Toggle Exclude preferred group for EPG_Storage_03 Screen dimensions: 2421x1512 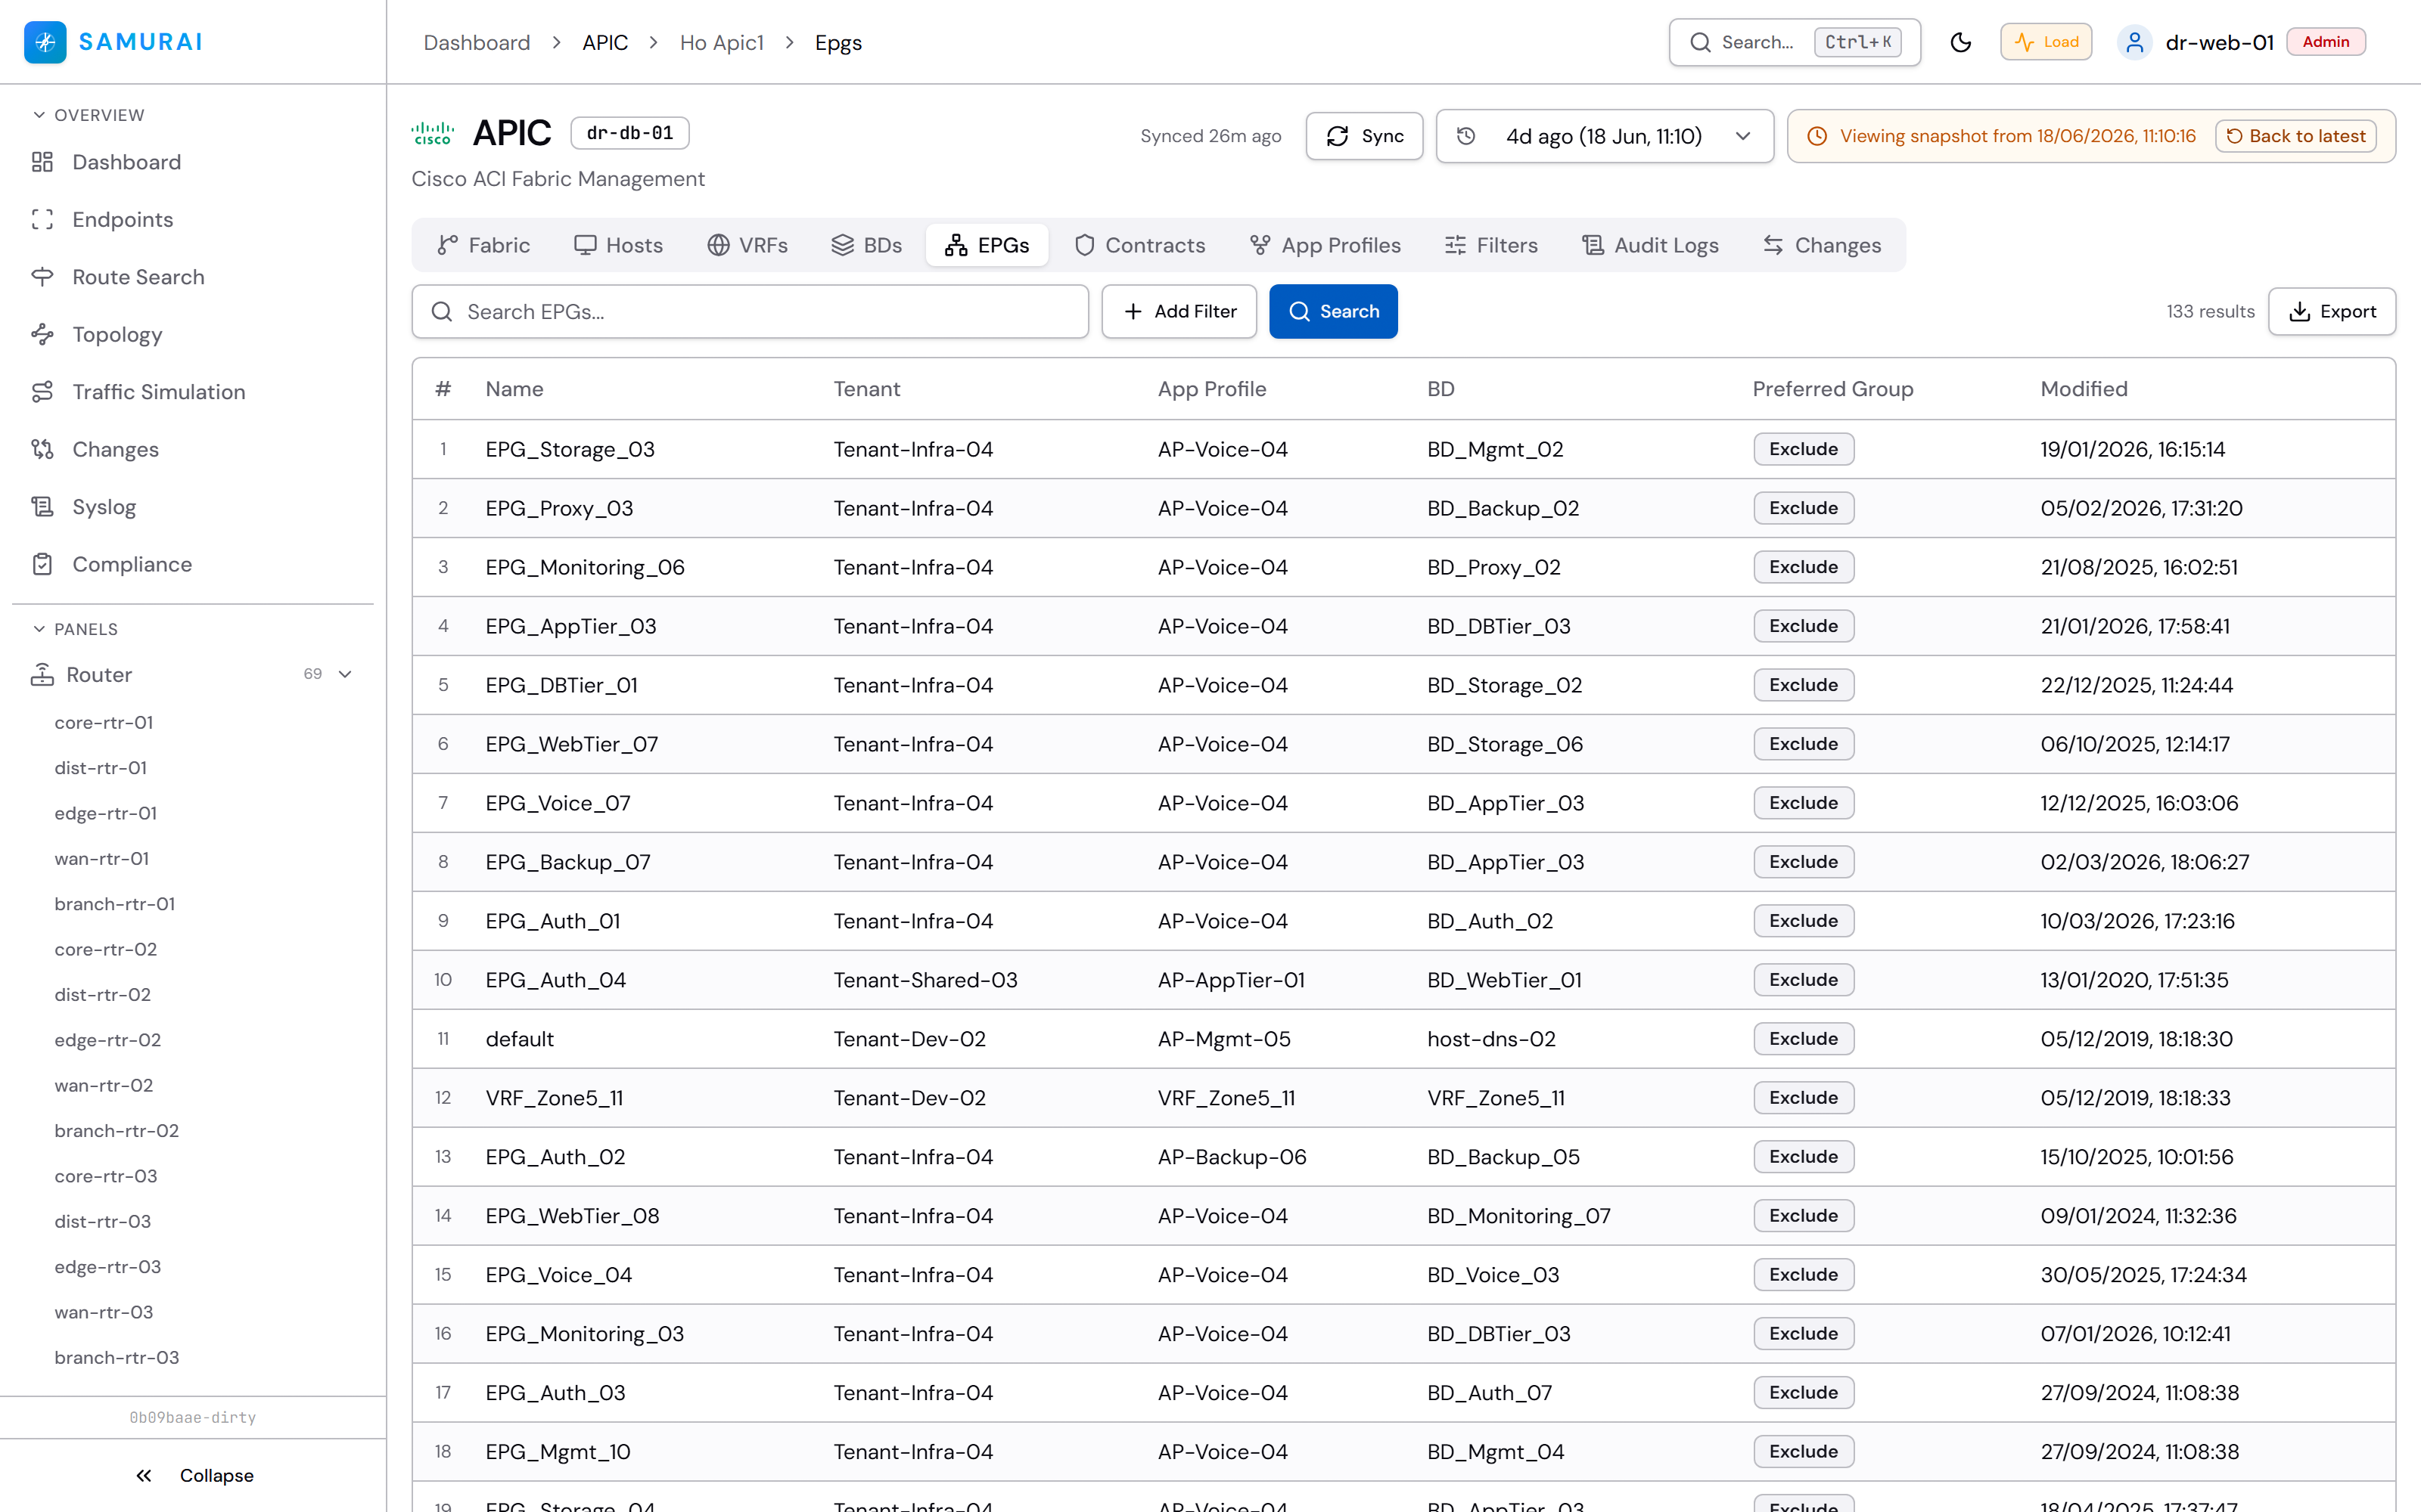pyautogui.click(x=1803, y=449)
